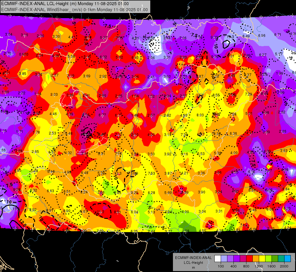Click the WindShear_ 0-1km header line
Screen dimensions: 296x272
[x=74, y=10]
